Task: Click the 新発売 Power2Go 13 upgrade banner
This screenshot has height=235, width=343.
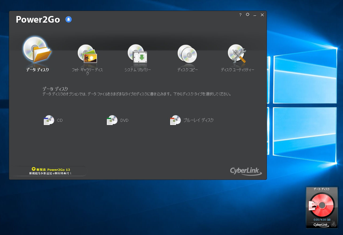Action: [51, 171]
